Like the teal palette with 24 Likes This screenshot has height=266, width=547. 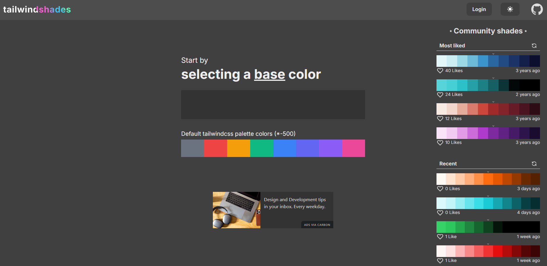coord(440,94)
